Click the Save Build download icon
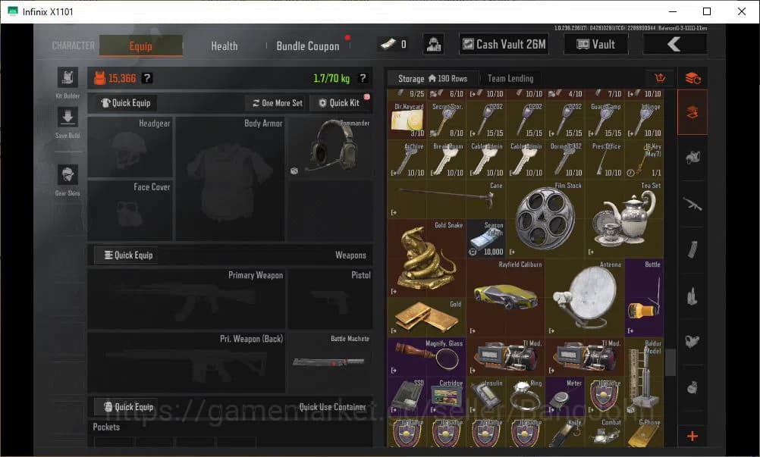 [x=68, y=117]
